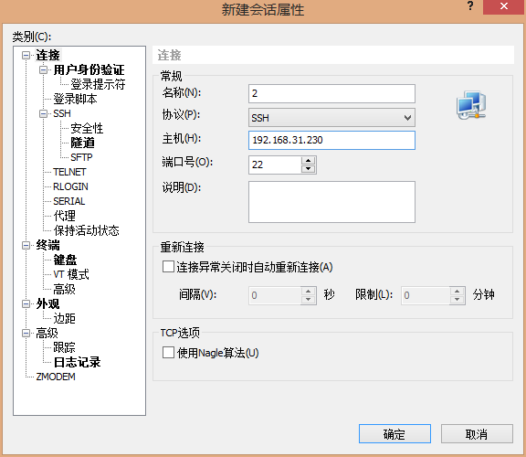This screenshot has width=526, height=457.
Task: Select the SERIAL tree item
Action: click(69, 201)
